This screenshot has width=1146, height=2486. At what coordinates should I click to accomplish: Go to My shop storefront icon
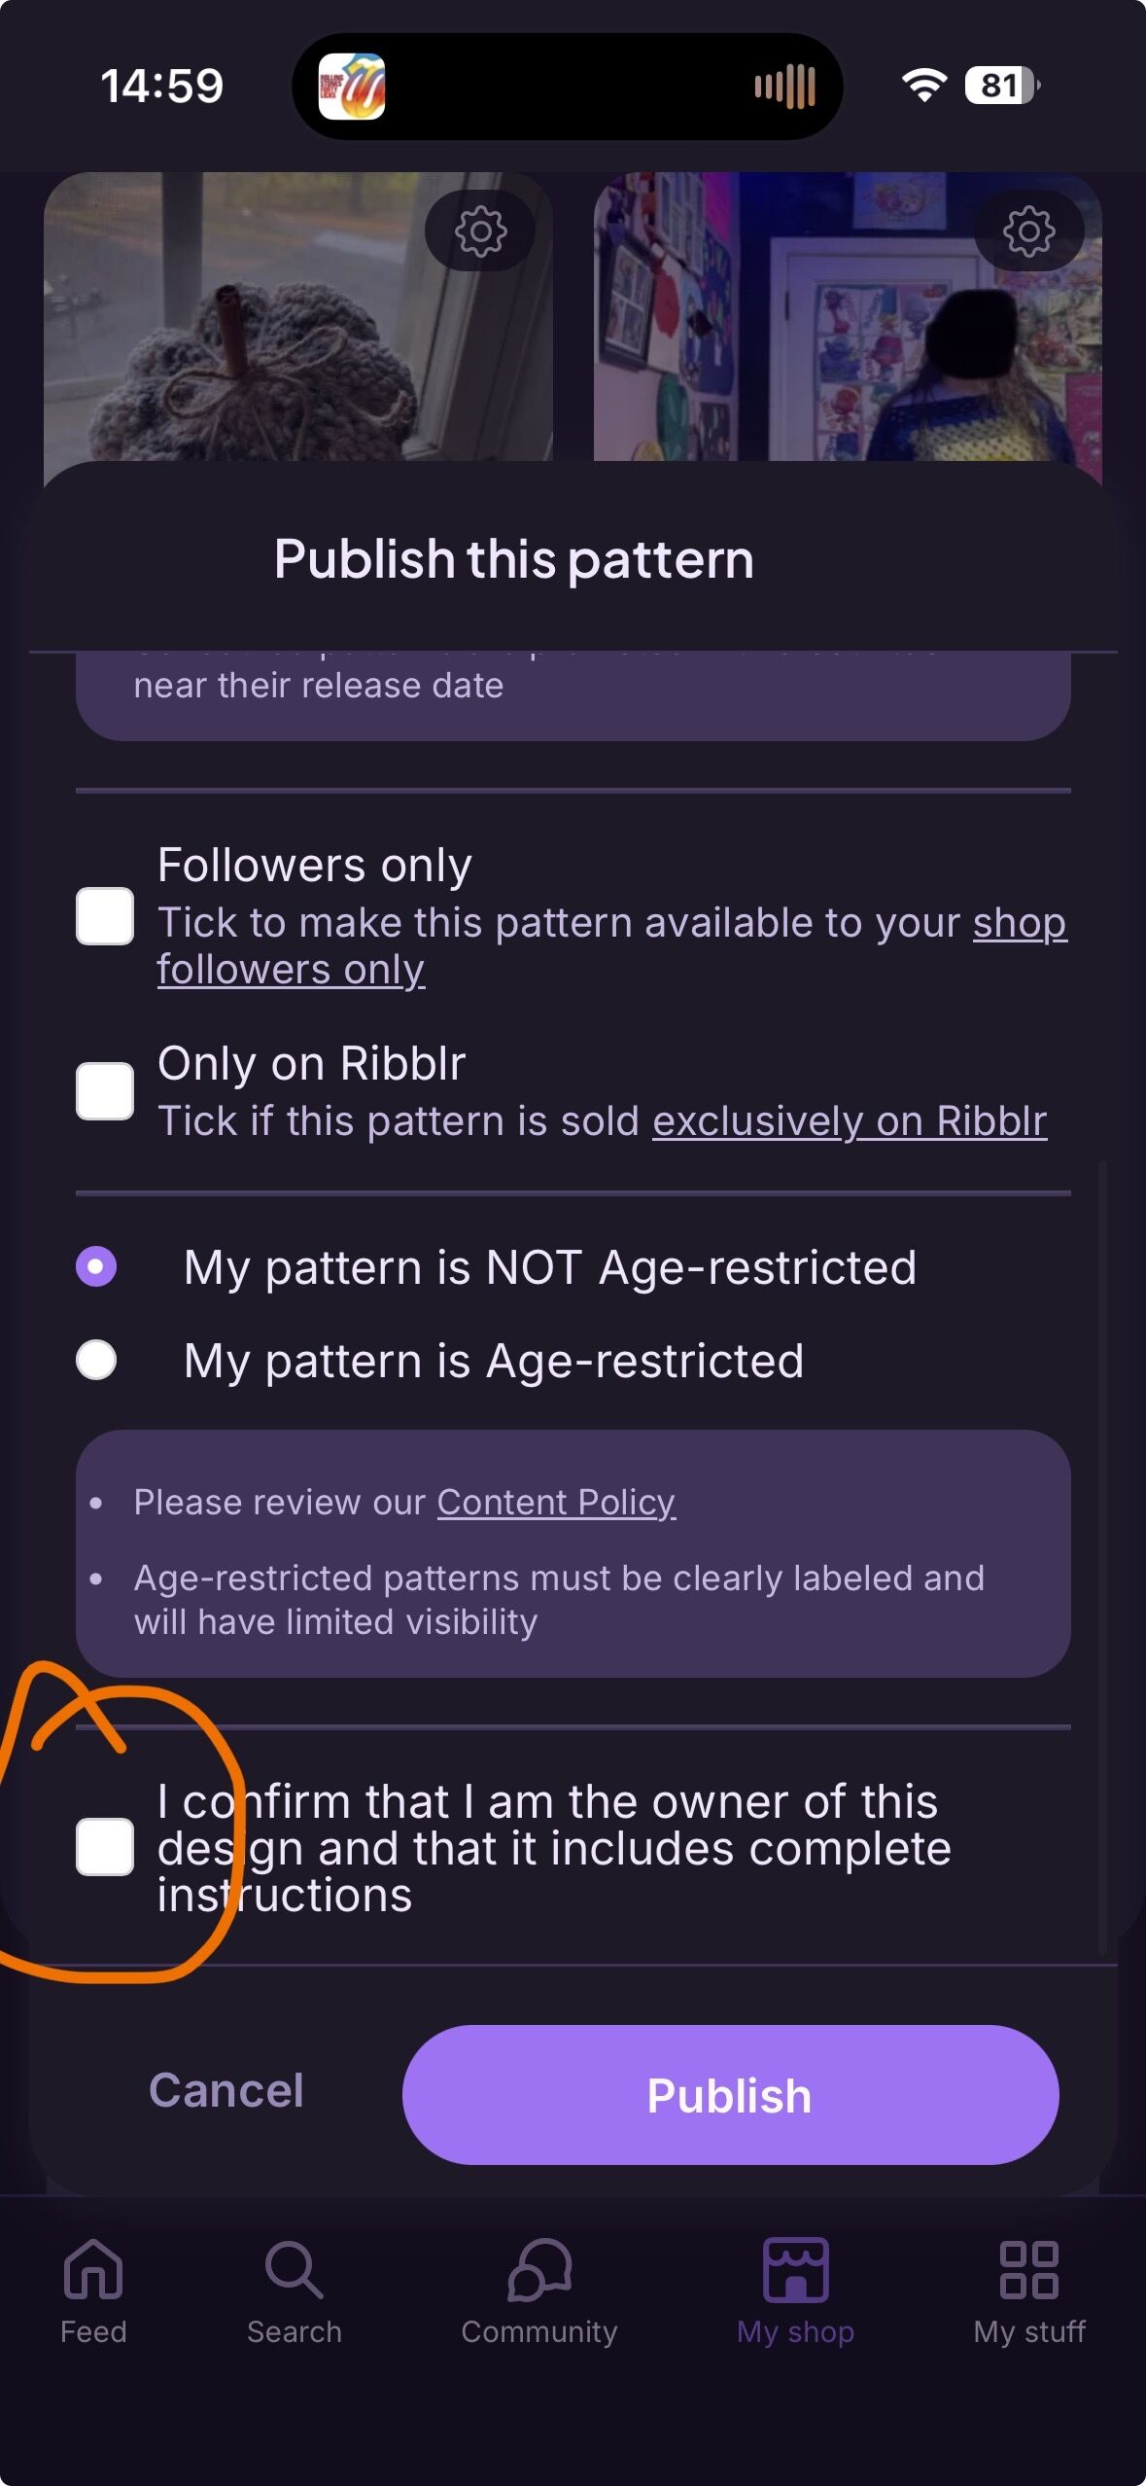point(795,2270)
